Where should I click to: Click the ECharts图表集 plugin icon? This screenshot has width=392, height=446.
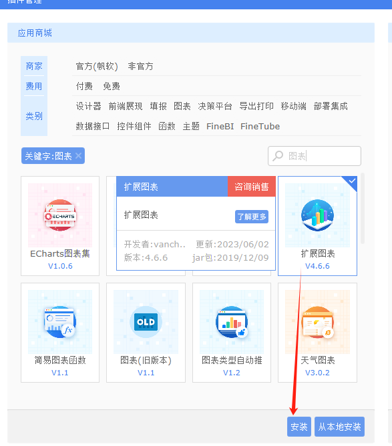(60, 215)
